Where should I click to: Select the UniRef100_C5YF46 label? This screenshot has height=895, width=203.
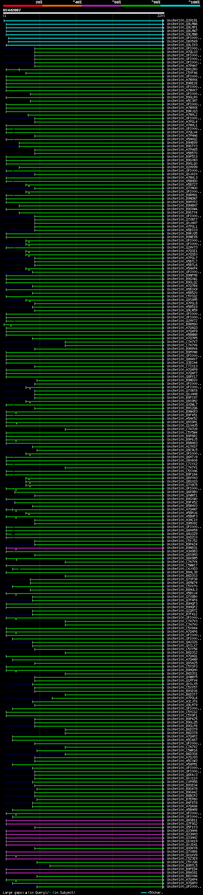[x=182, y=73]
